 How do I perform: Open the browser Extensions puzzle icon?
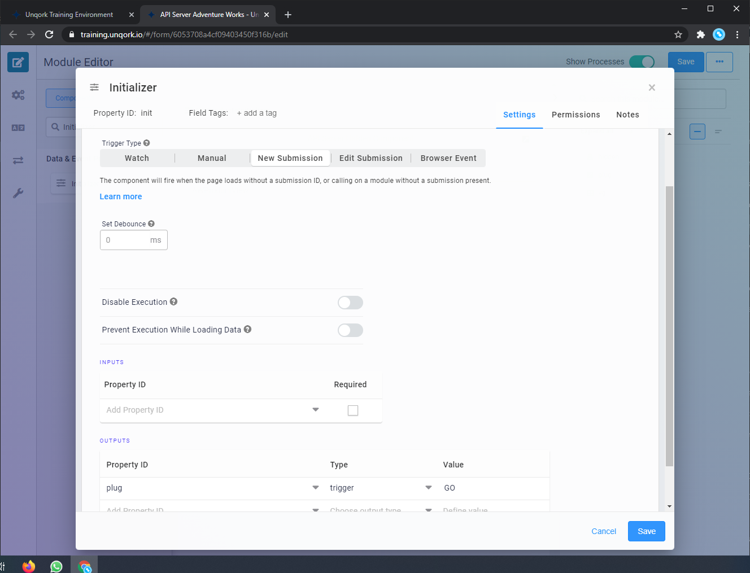tap(701, 34)
